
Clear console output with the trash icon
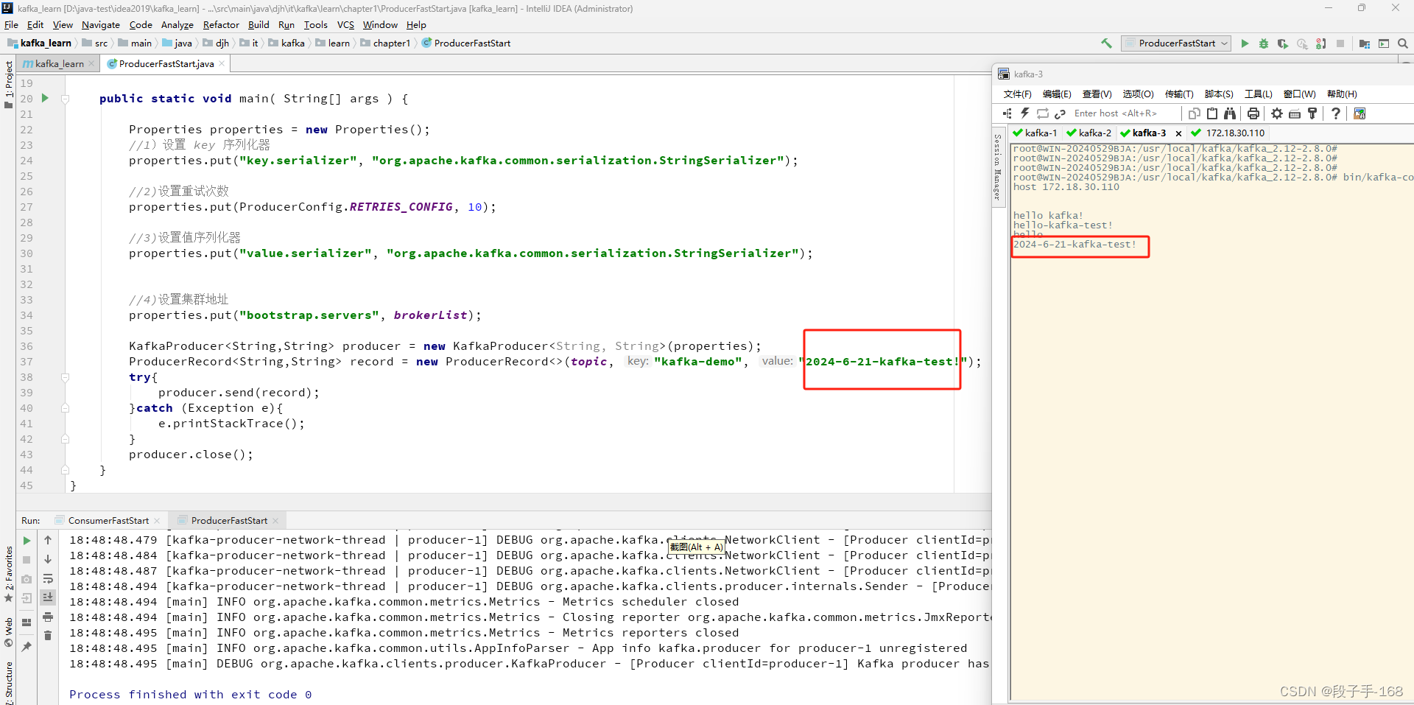pyautogui.click(x=48, y=636)
